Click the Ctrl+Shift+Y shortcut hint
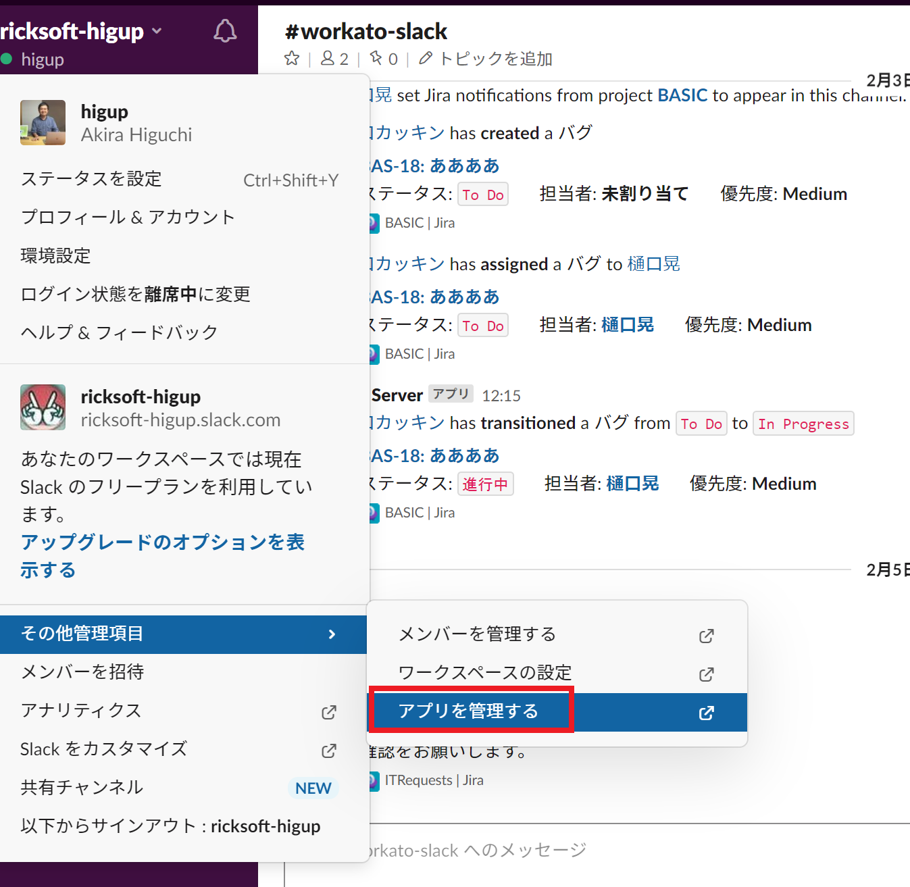Viewport: 910px width, 887px height. tap(290, 180)
